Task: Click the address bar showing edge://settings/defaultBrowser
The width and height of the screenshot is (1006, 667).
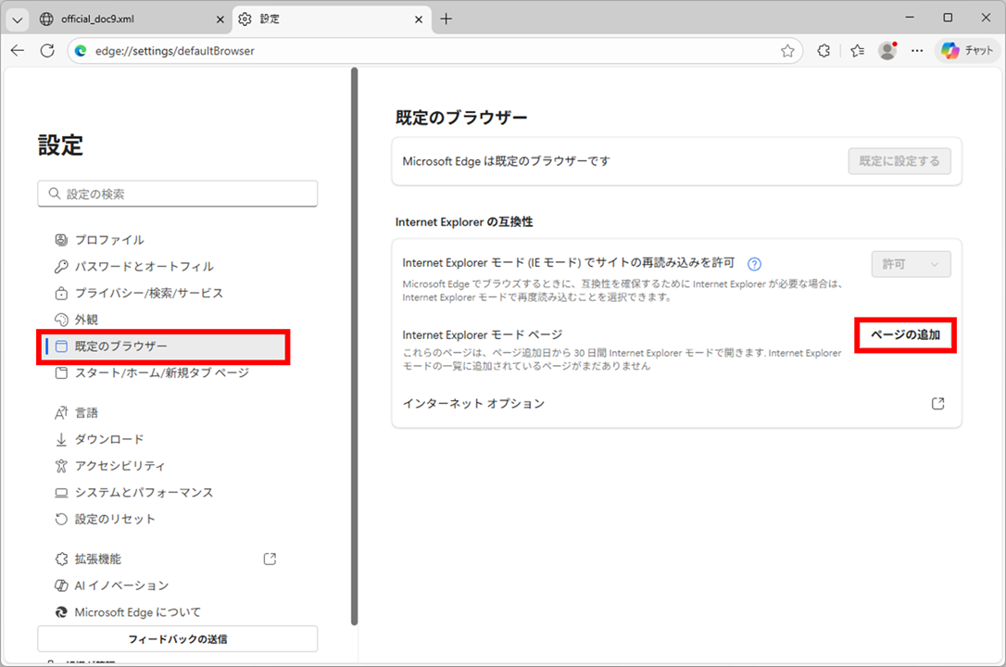Action: [x=434, y=51]
